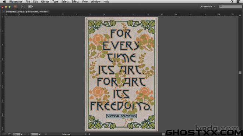Screen dimensions: 243x136
Task: Click the Selection status bar label
Action: (x=66, y=134)
